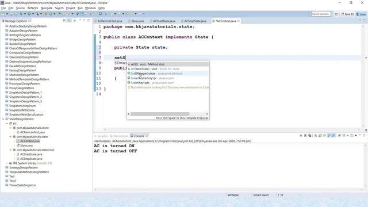Minimize the editor area
The height and width of the screenshot is (207, 368).
coord(360,21)
